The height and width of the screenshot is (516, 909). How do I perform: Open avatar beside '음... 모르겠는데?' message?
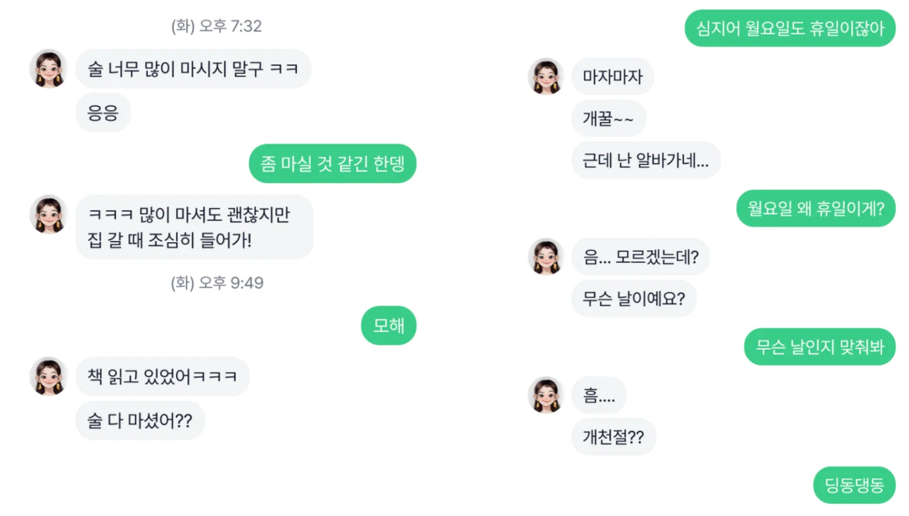point(546,257)
